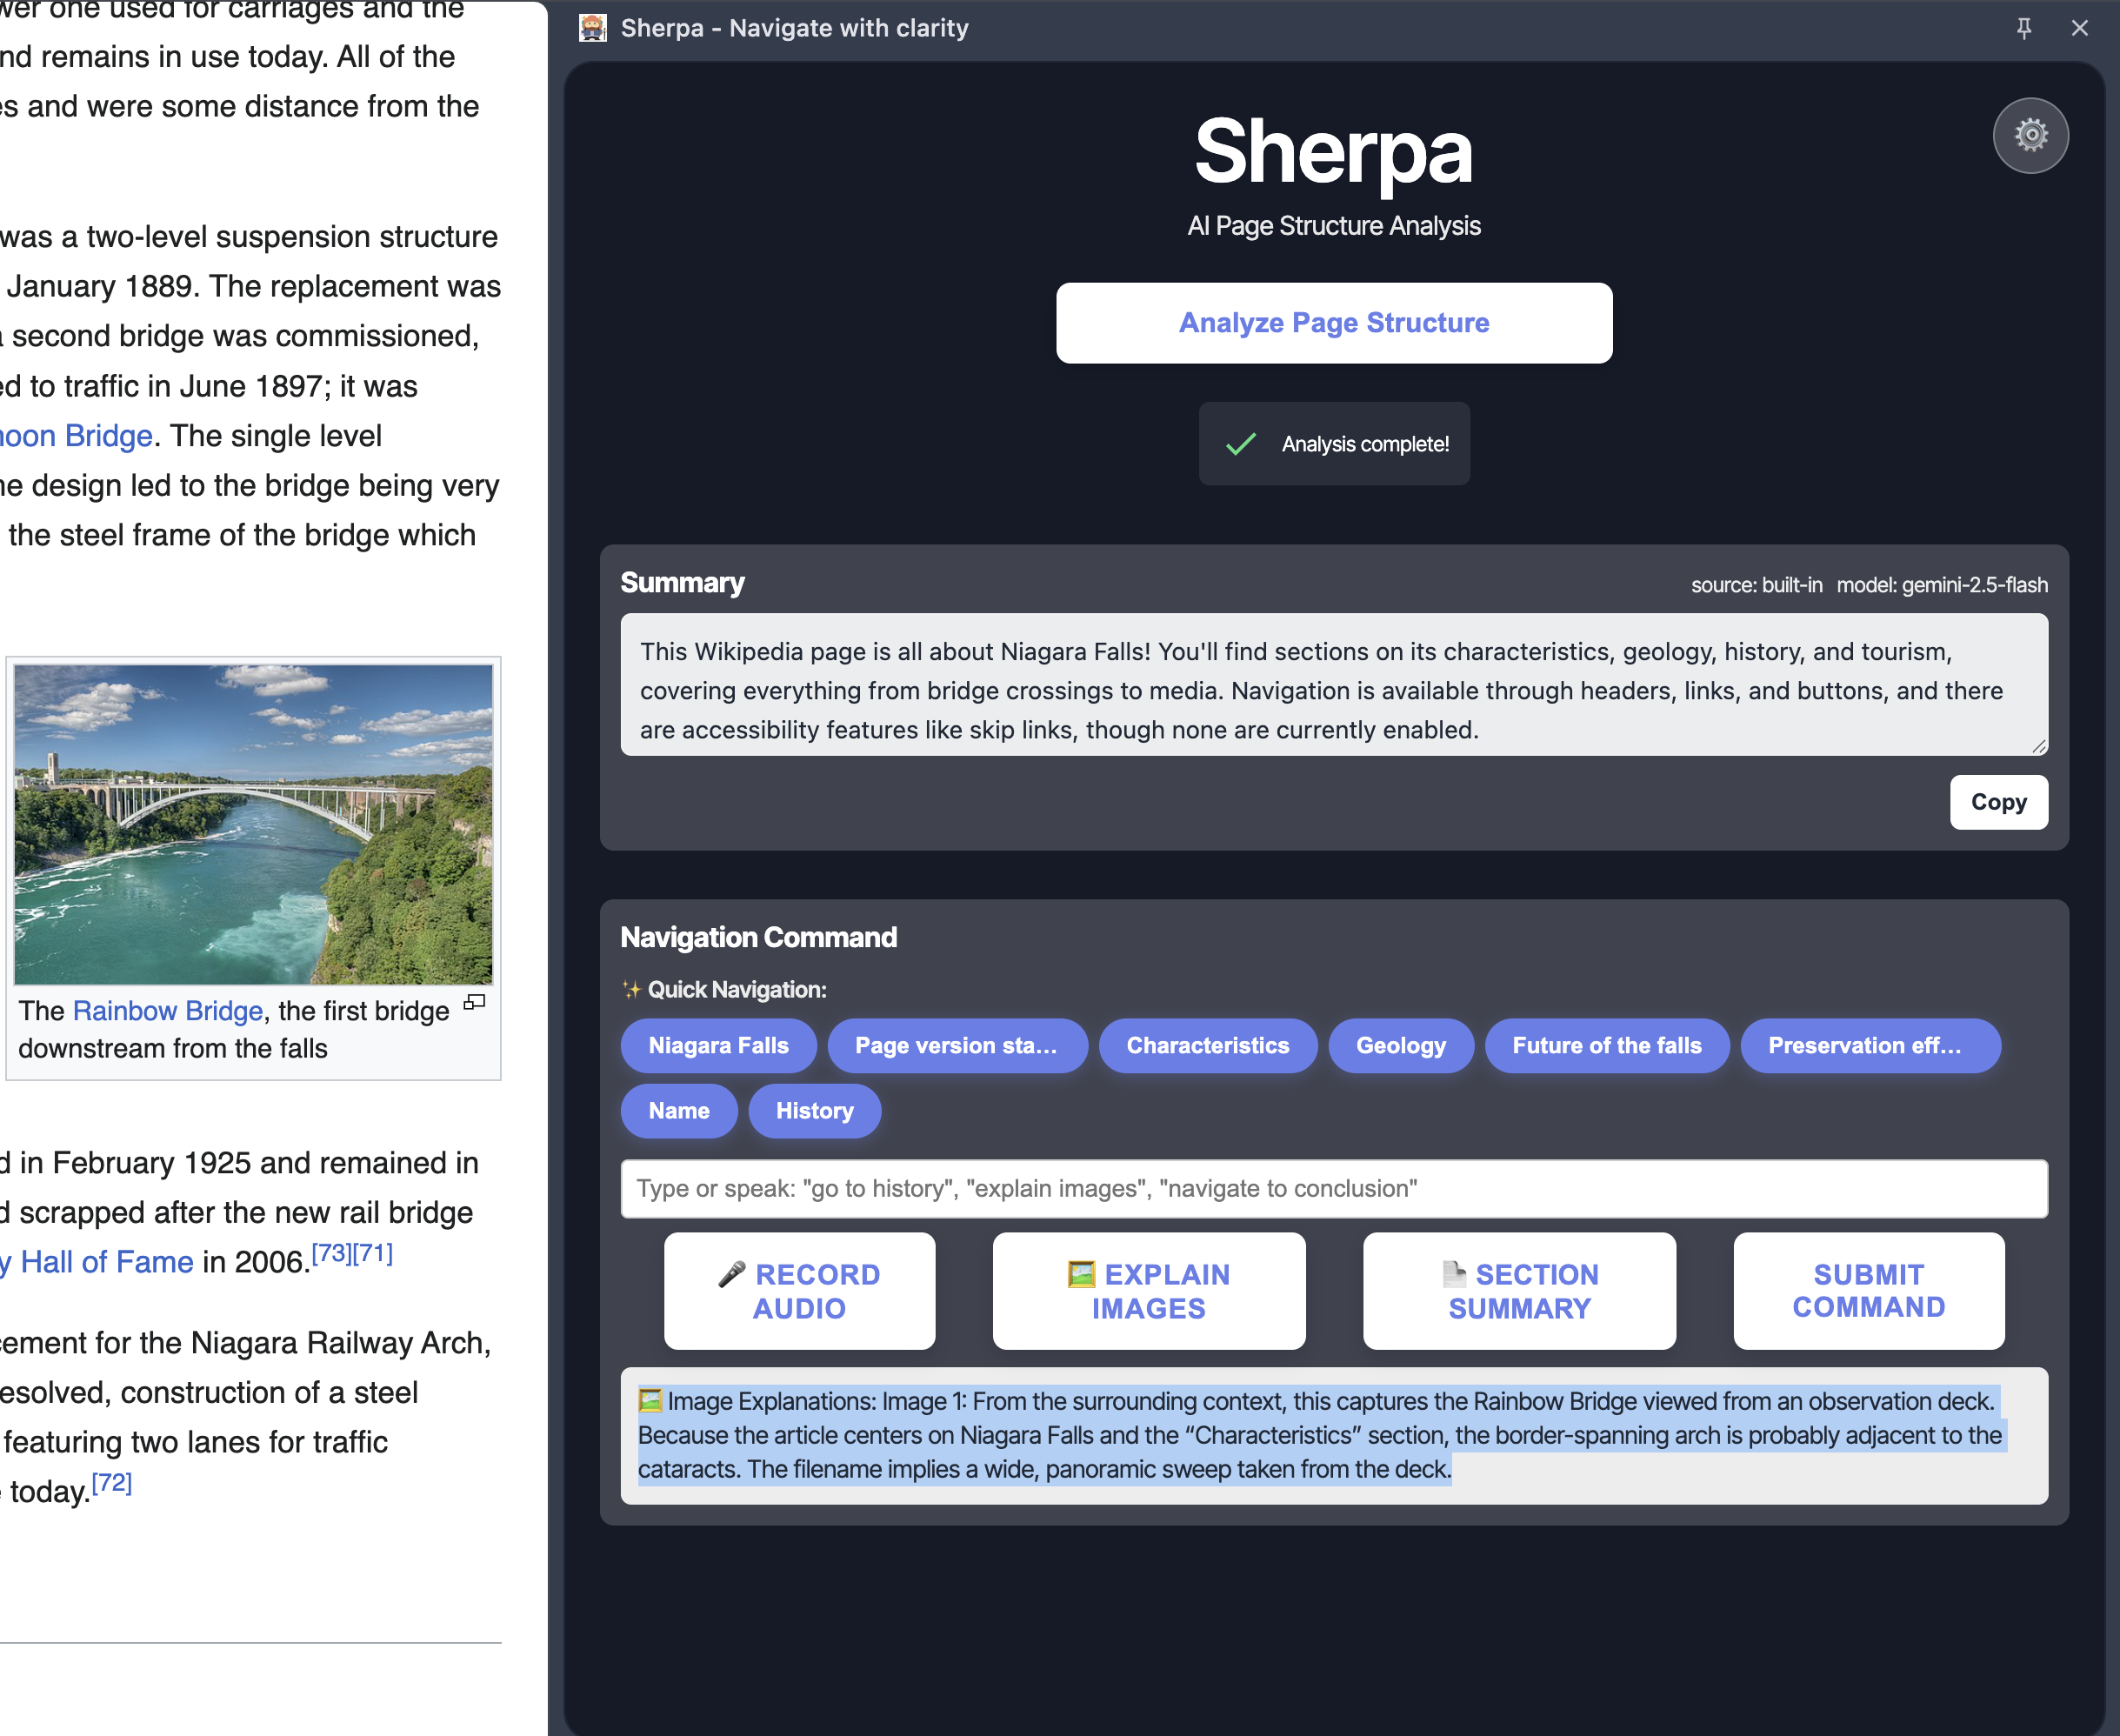Click the summary textarea resize handle
Image resolution: width=2120 pixels, height=1736 pixels.
pos(2039,746)
